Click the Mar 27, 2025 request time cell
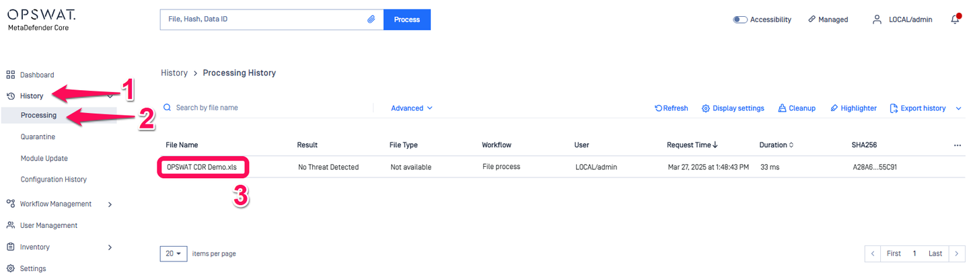The image size is (969, 275). pos(709,167)
